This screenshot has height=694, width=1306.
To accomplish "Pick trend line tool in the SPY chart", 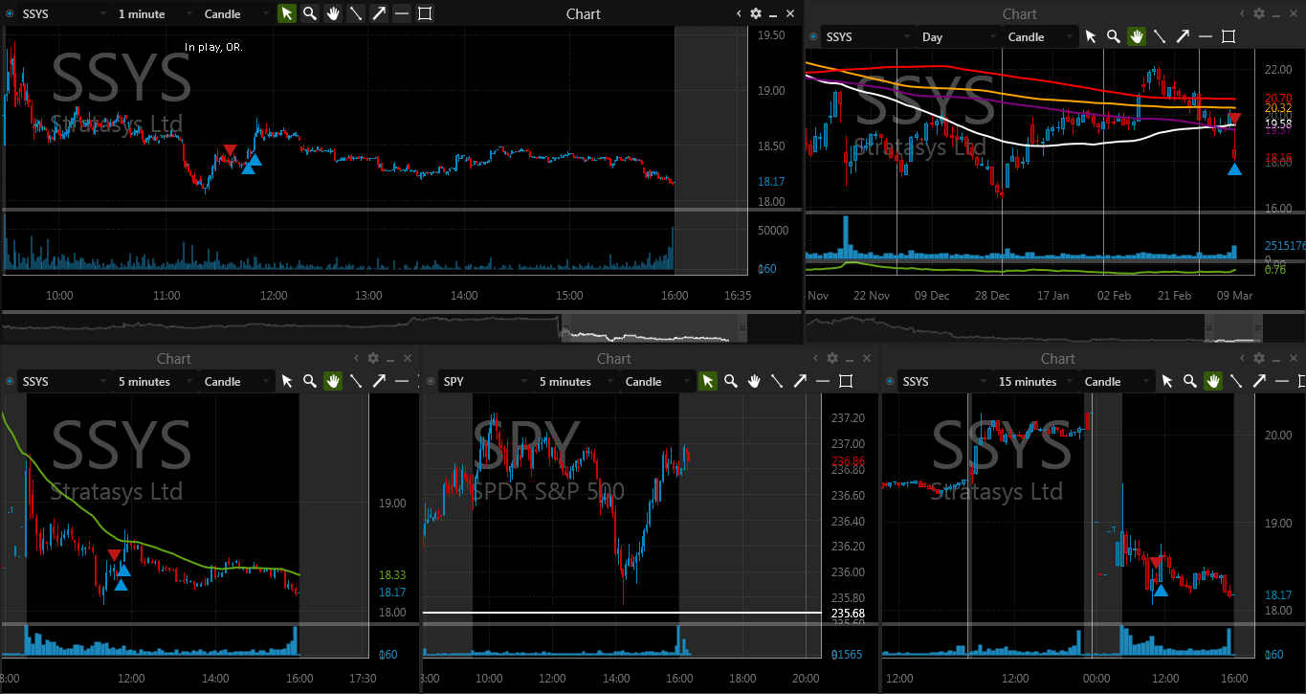I will coord(777,381).
